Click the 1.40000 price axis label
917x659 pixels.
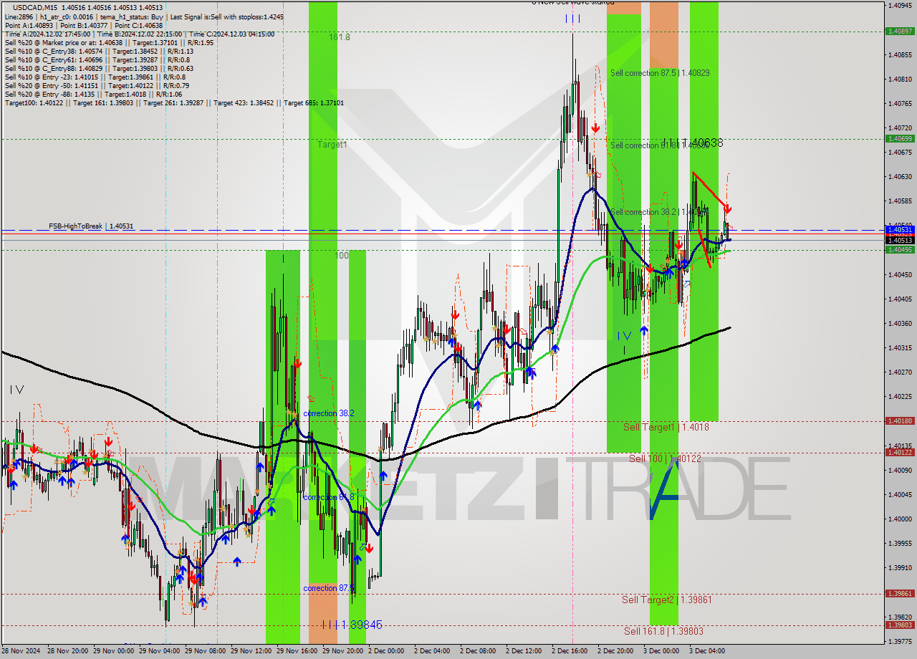(x=900, y=519)
